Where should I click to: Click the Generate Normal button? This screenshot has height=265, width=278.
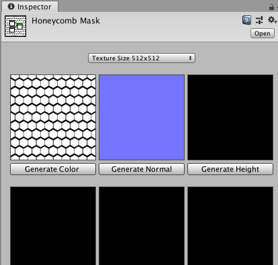pos(142,169)
